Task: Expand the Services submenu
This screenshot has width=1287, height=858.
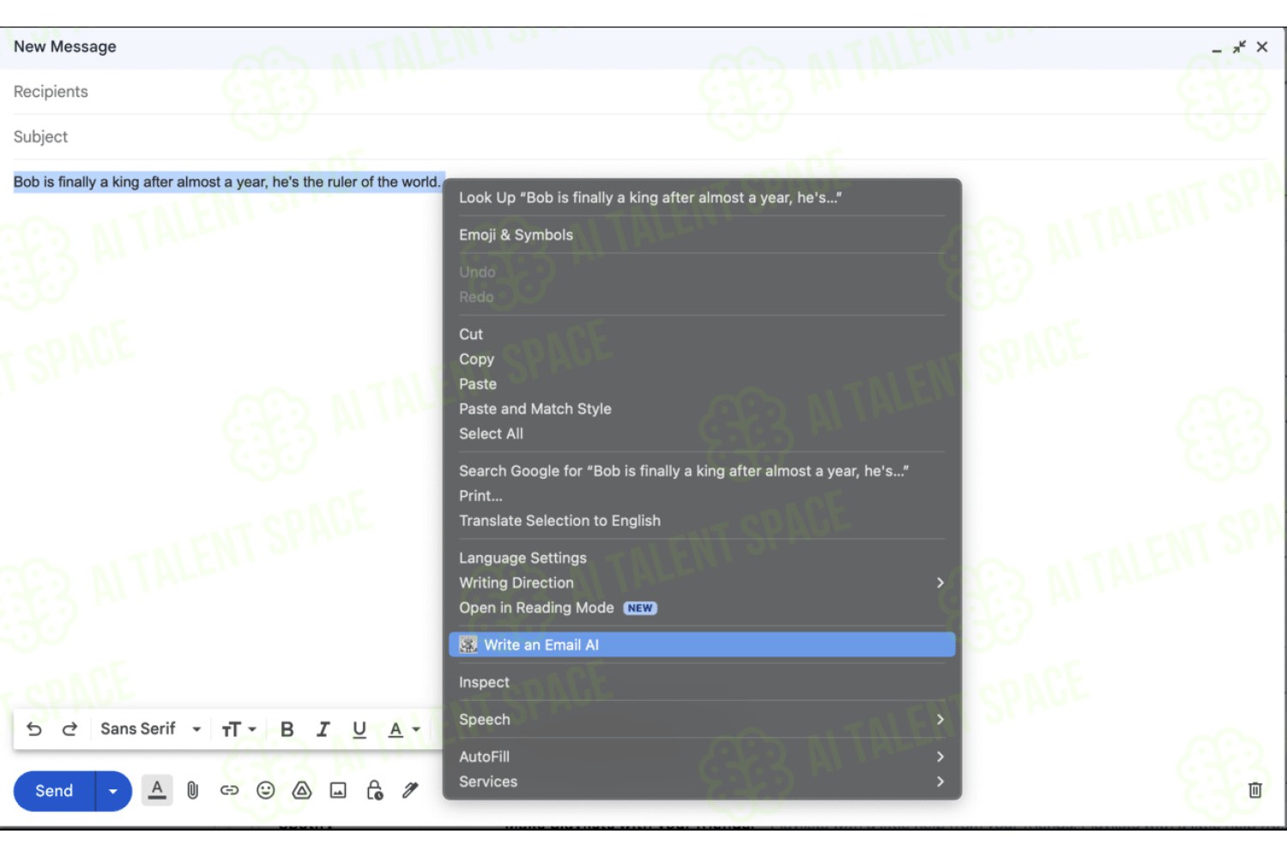Action: 702,782
